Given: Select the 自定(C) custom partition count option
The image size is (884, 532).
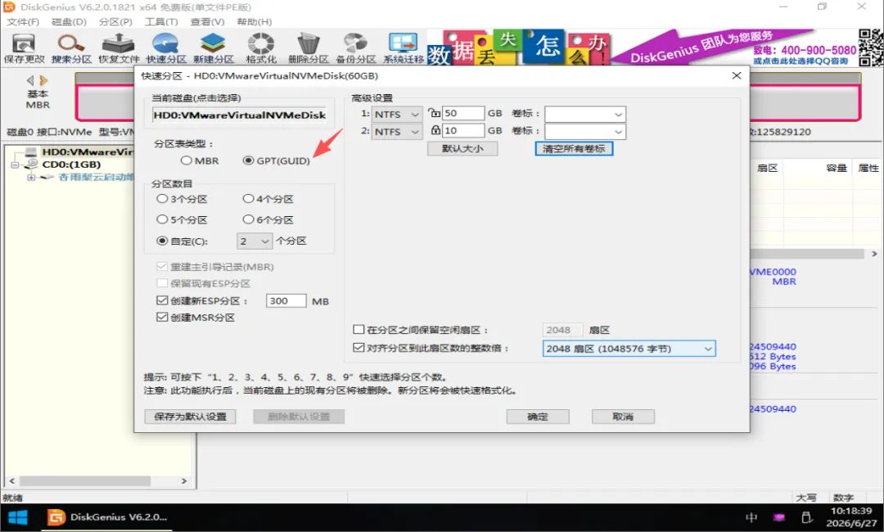Looking at the screenshot, I should (x=183, y=241).
